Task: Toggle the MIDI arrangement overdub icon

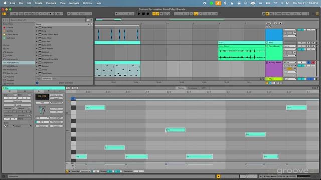Action: tap(154, 14)
